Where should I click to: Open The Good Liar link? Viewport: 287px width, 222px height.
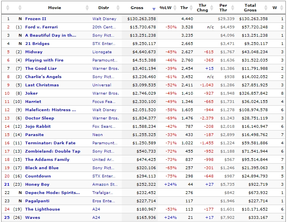pyautogui.click(x=41, y=69)
